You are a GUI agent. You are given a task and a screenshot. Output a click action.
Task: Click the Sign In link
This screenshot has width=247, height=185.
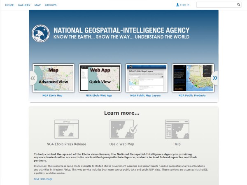tap(184, 5)
